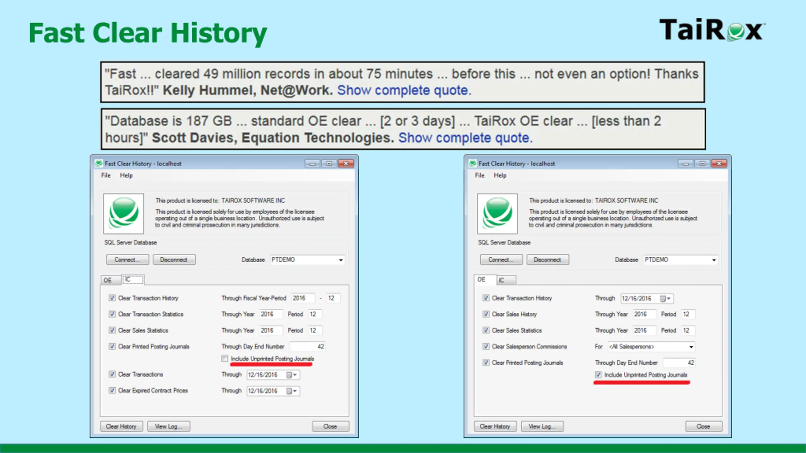Uncheck Clear Salesperson Commissions checkbox
Image resolution: width=806 pixels, height=453 pixels.
click(x=486, y=346)
